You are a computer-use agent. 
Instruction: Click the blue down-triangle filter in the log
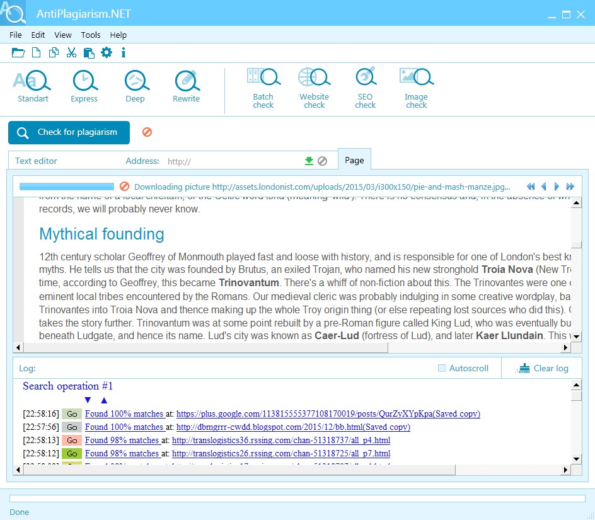pyautogui.click(x=88, y=400)
